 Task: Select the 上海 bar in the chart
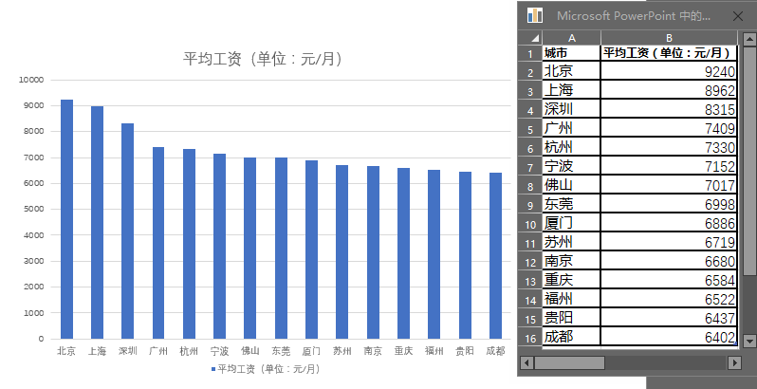tap(97, 223)
